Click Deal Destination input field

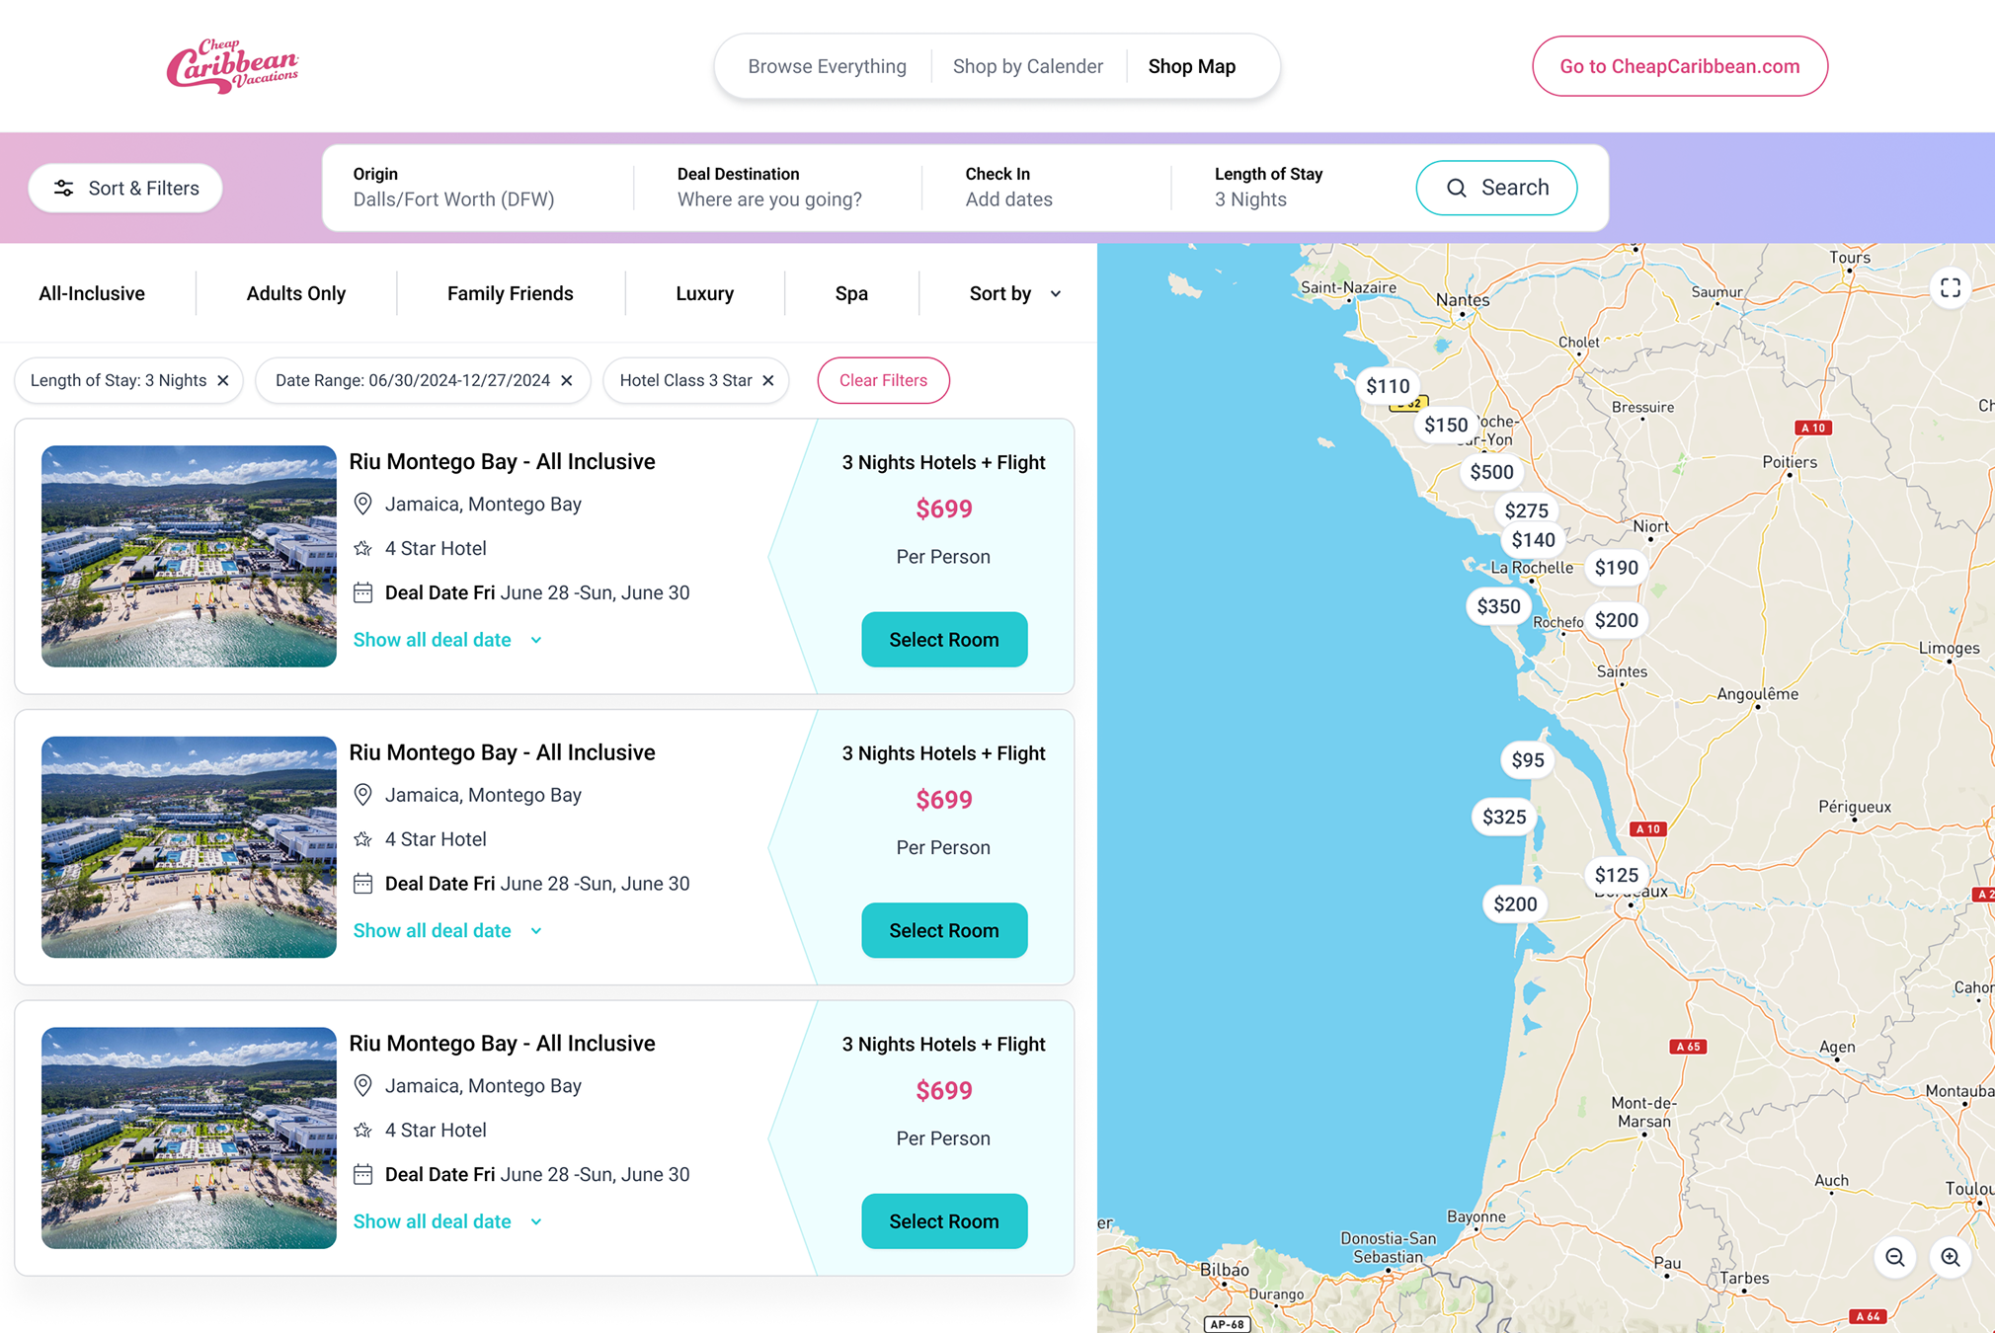coord(769,188)
